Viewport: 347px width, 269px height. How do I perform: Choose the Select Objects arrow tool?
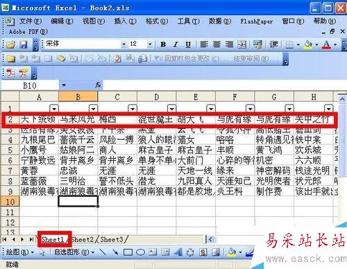[42, 252]
